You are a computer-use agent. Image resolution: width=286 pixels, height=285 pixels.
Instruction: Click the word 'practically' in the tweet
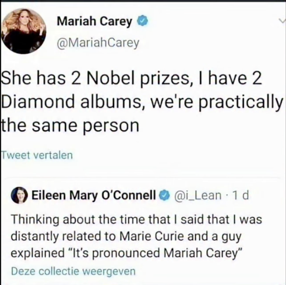[x=240, y=102]
